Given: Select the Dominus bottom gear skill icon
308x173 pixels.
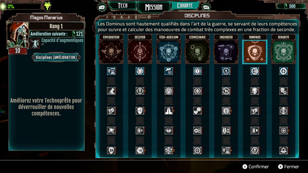Looking at the screenshot, I should coord(255,150).
